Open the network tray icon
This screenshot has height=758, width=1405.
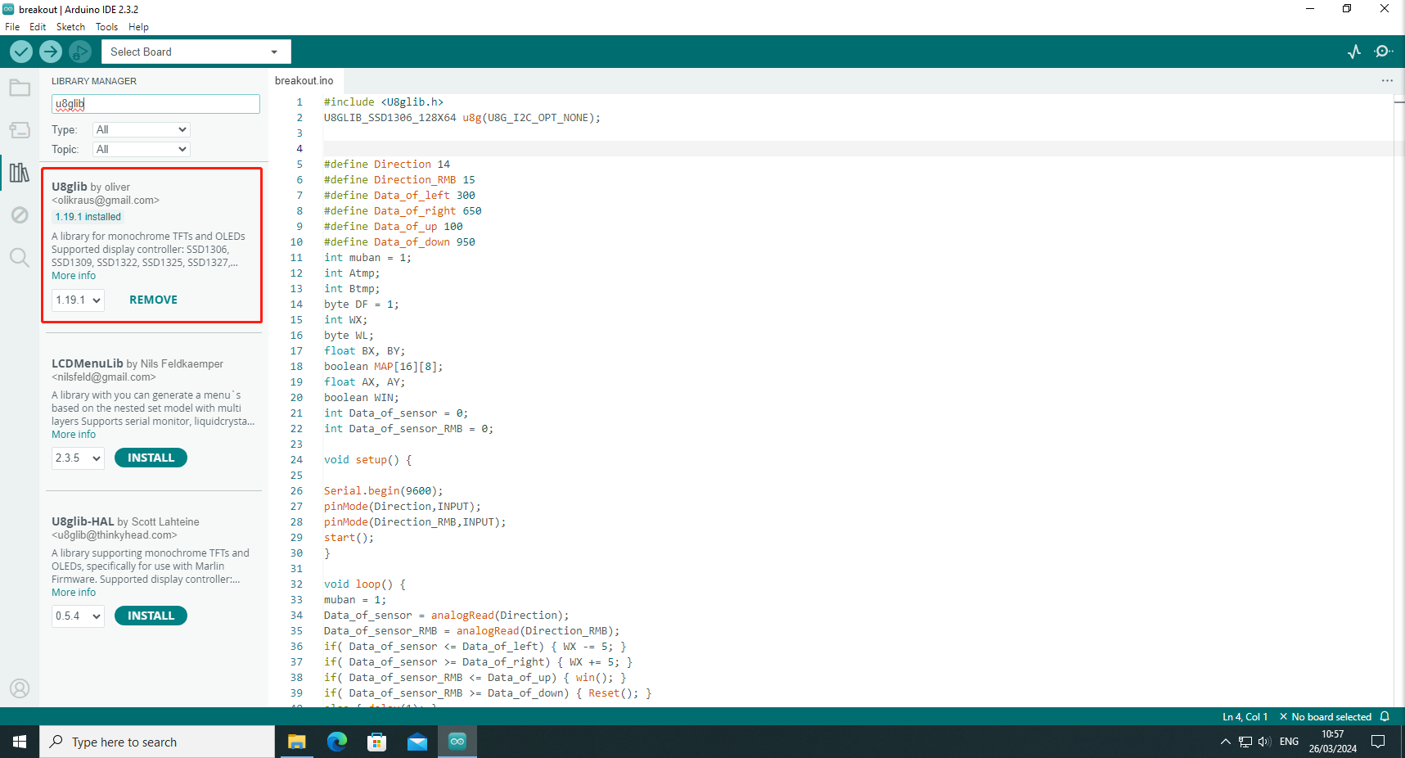tap(1245, 742)
